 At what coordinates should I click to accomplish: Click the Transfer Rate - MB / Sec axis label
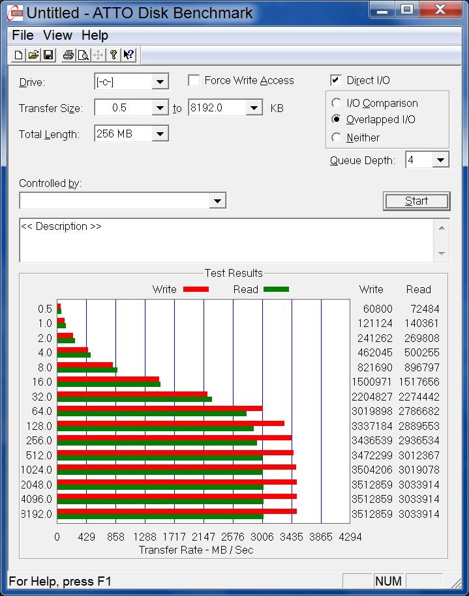pos(196,550)
